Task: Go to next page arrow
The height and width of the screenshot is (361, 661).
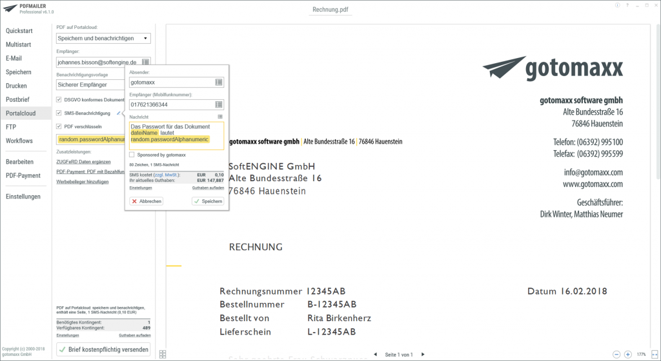Action: point(423,355)
